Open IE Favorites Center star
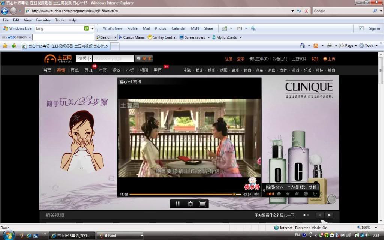The width and height of the screenshot is (384, 240). click(5, 46)
